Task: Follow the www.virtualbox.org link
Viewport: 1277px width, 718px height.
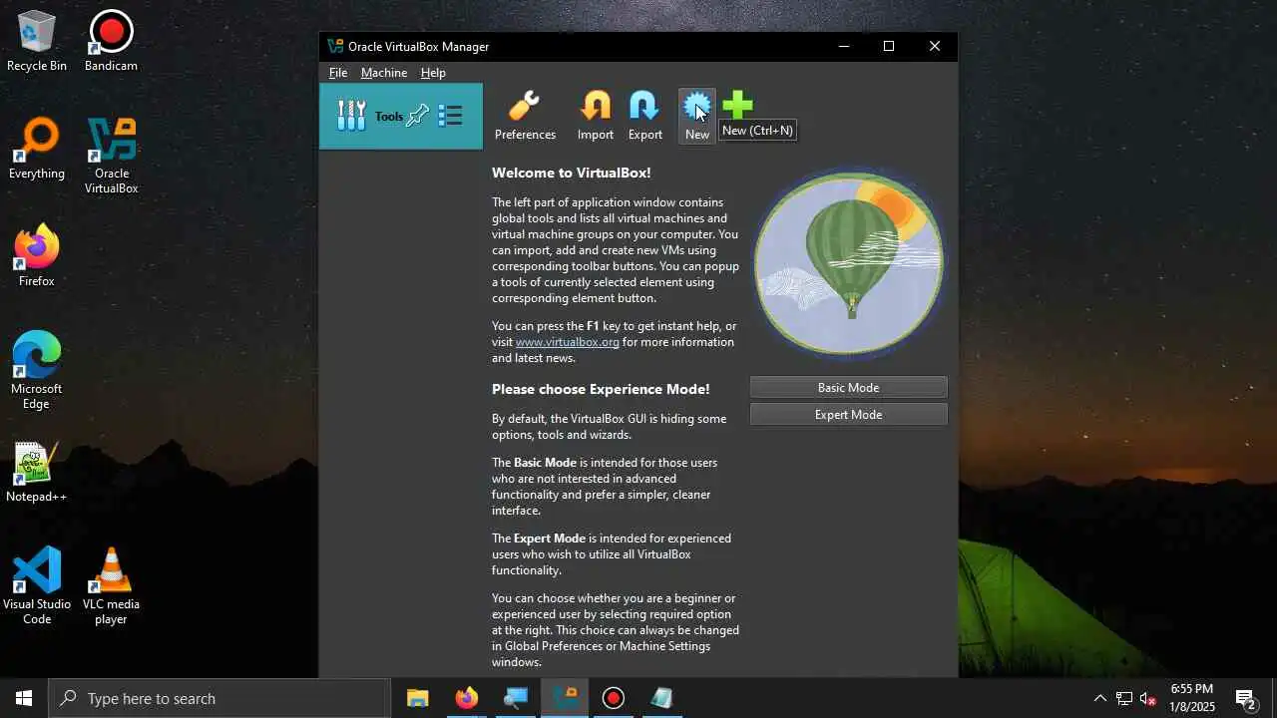Action: pyautogui.click(x=568, y=342)
